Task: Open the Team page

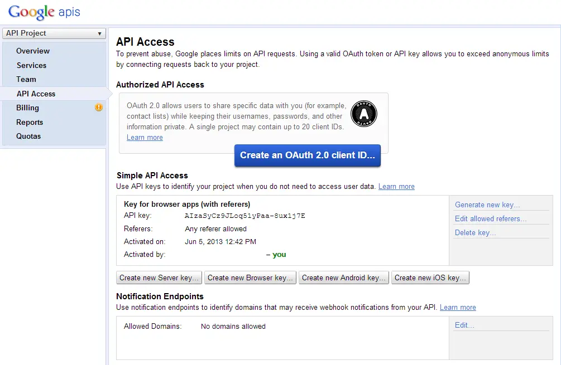Action: click(26, 79)
